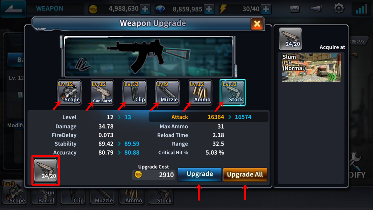
Task: Add more gold coins with plus
Action: click(145, 9)
